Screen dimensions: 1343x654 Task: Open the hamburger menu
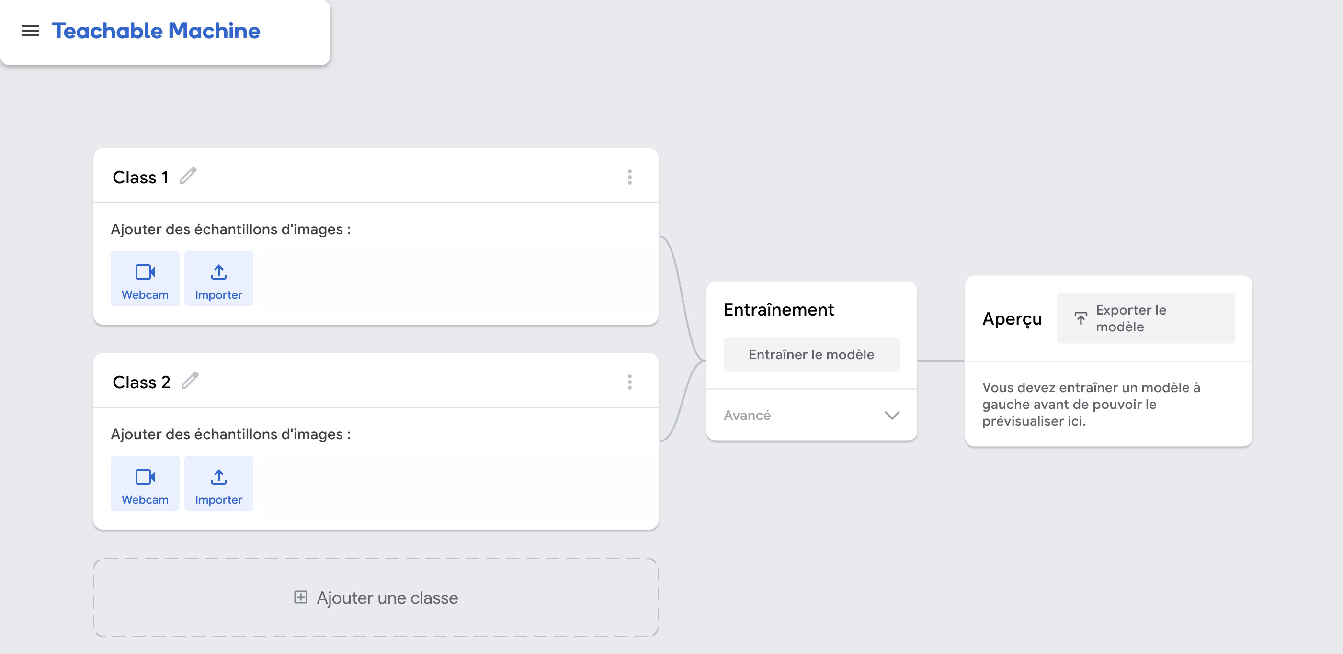(x=30, y=31)
